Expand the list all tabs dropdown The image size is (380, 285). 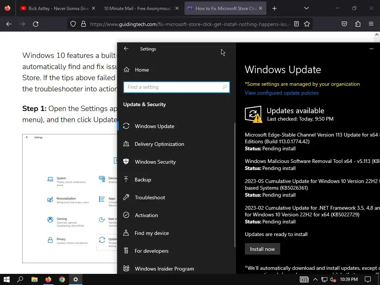(x=306, y=8)
